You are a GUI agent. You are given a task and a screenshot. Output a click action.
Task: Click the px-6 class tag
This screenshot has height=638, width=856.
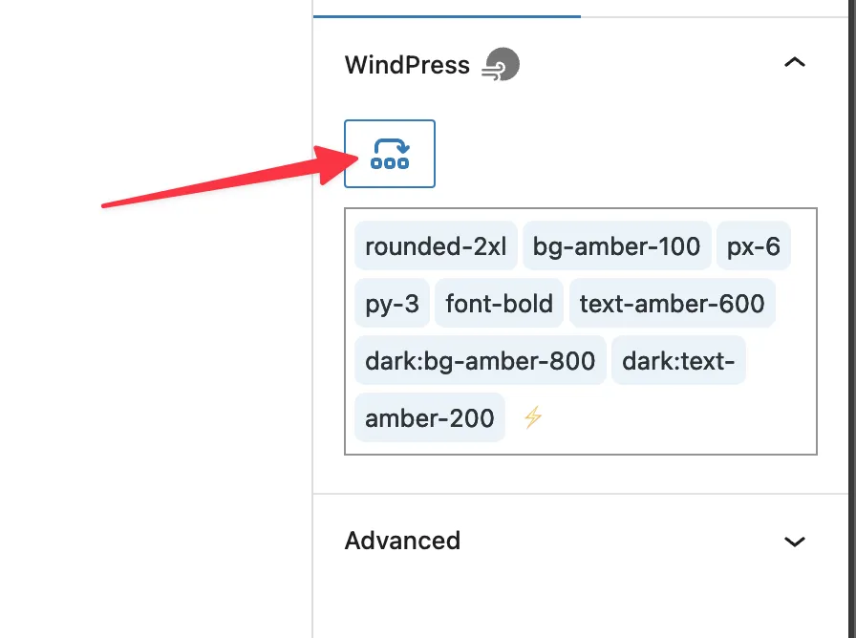click(x=754, y=247)
